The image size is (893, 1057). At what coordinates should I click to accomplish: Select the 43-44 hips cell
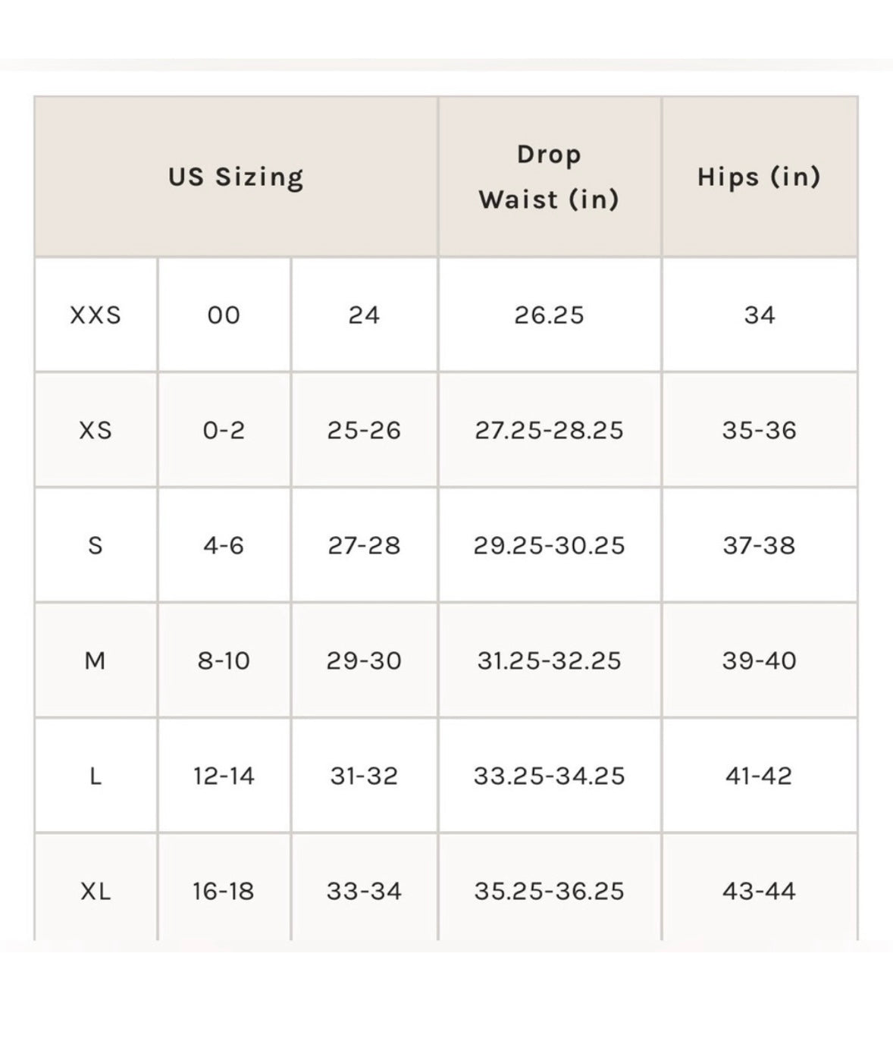759,891
